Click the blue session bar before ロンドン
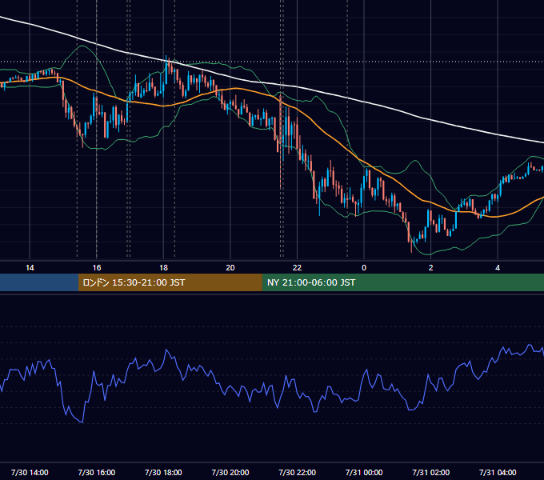 pyautogui.click(x=39, y=282)
